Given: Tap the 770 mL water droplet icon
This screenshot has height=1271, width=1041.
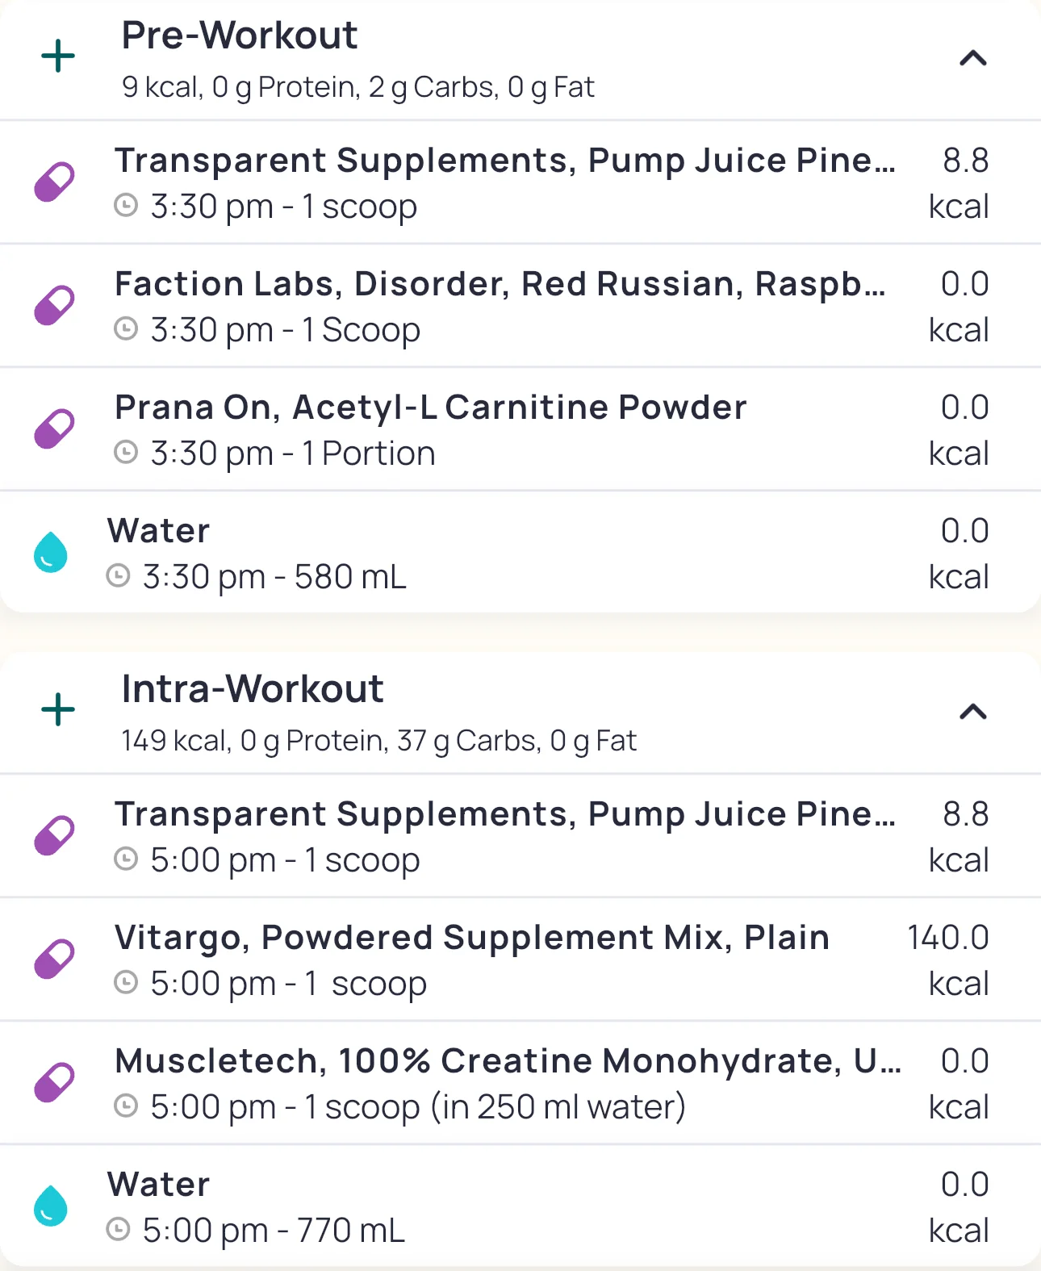Looking at the screenshot, I should [50, 1206].
